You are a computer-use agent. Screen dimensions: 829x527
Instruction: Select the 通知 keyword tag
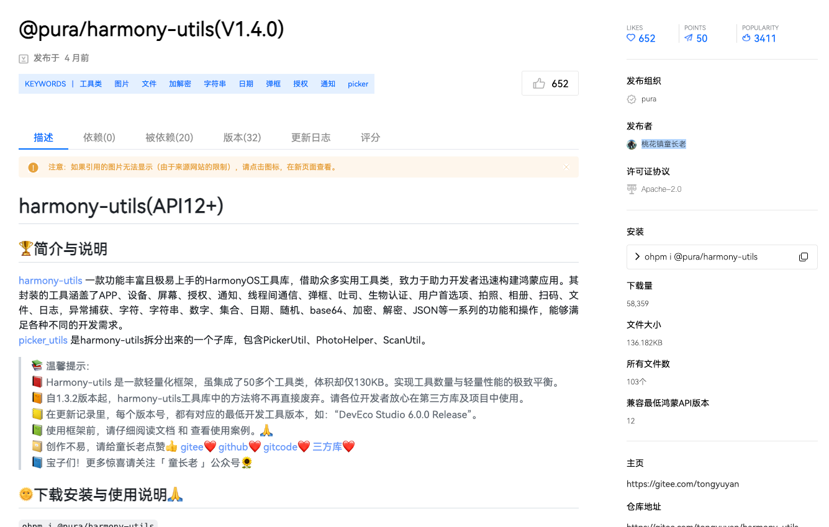click(x=328, y=84)
